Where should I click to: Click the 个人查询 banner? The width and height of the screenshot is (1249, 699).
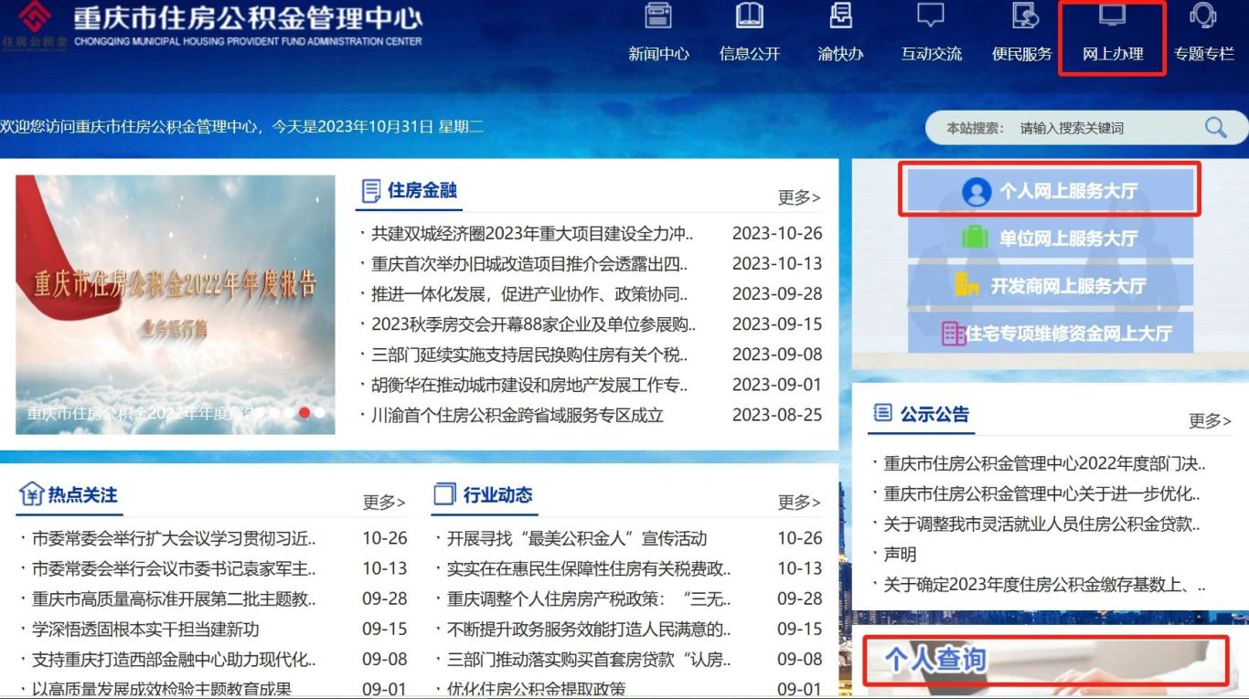[1046, 661]
